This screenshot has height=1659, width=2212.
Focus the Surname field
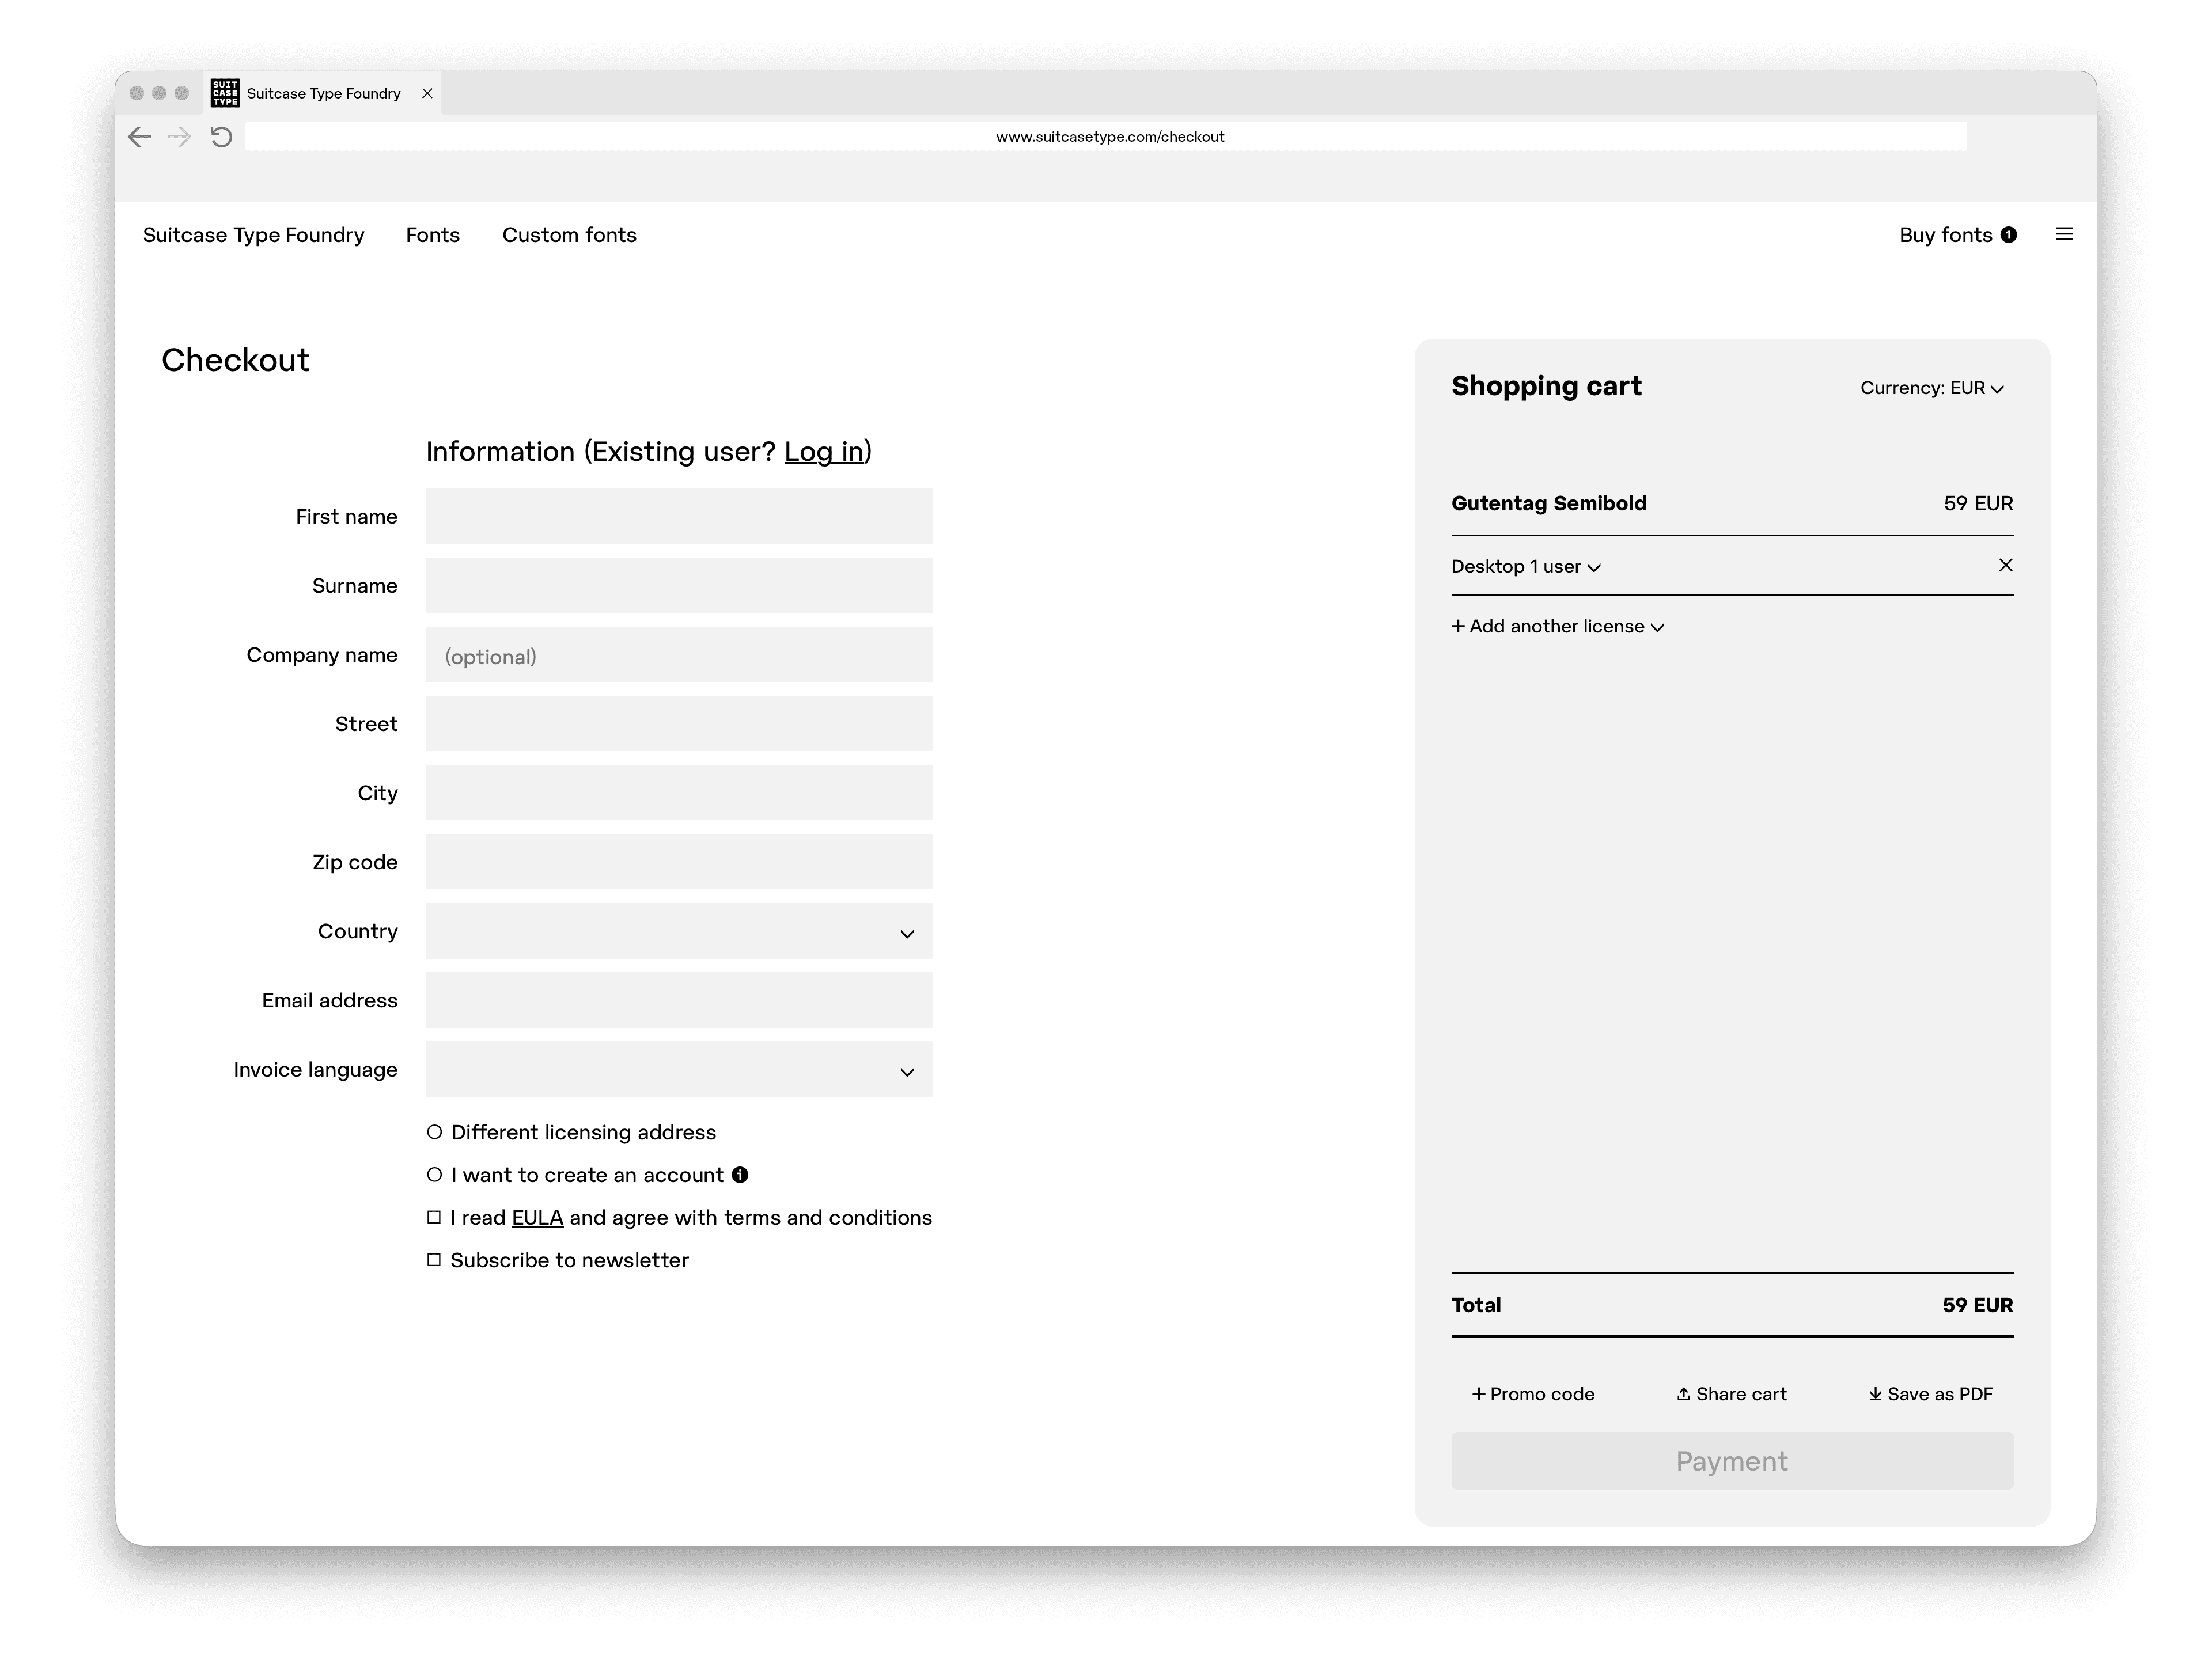click(x=679, y=585)
